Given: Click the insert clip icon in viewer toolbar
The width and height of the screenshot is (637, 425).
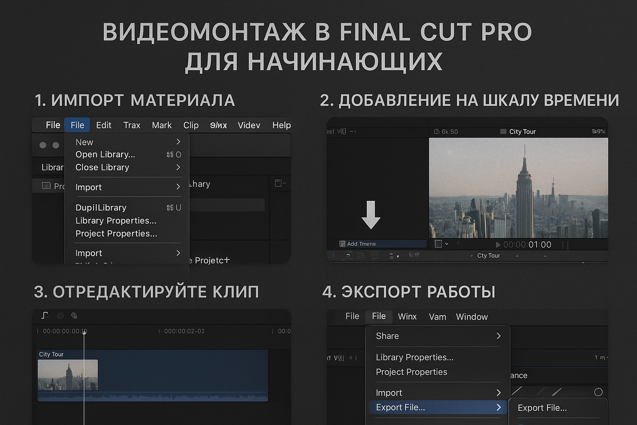Looking at the screenshot, I should pyautogui.click(x=361, y=256).
